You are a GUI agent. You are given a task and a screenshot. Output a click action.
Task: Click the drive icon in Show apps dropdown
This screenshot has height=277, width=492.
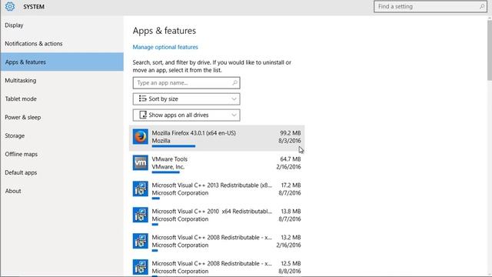(143, 115)
